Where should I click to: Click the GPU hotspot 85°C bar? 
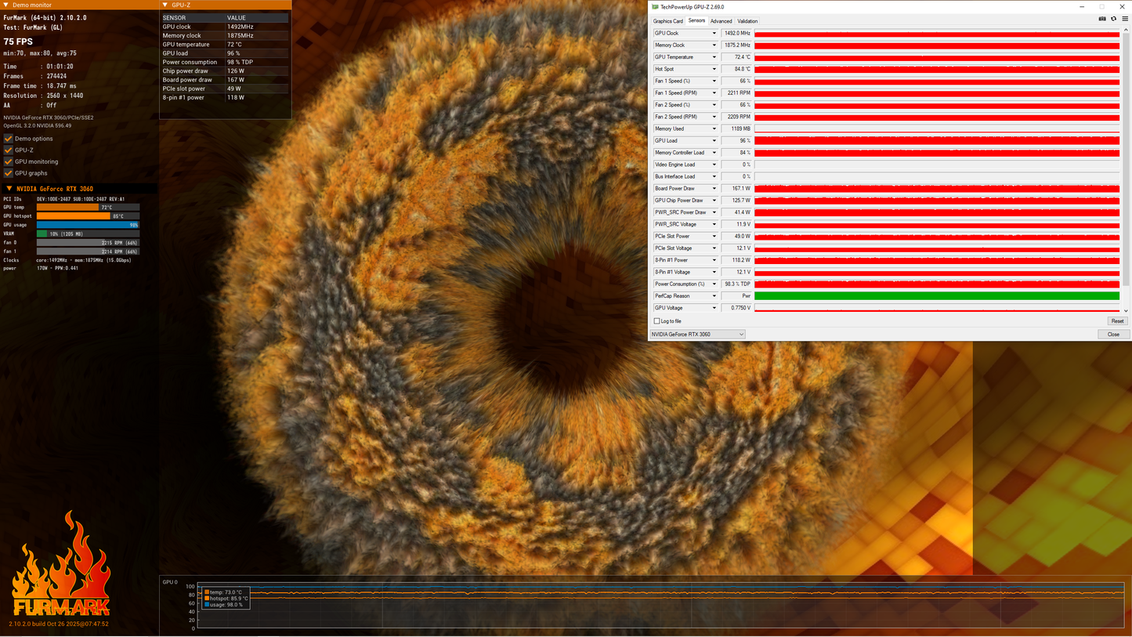click(x=73, y=216)
